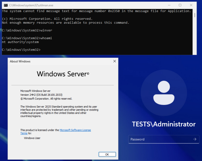Click the Windows Server logo heading
202x161 pixels.
click(x=63, y=74)
